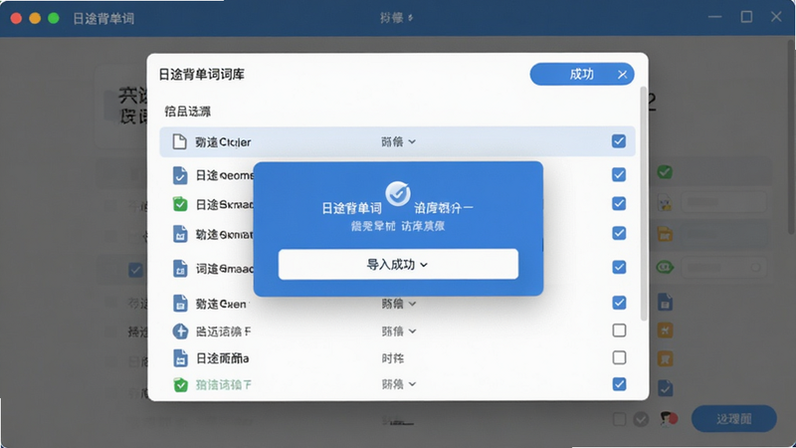This screenshot has height=448, width=796.
Task: Uncheck the green-text row checkbox
Action: (618, 384)
